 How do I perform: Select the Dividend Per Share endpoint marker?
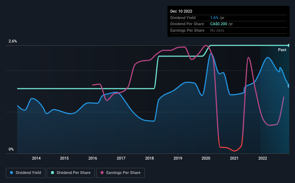point(289,45)
